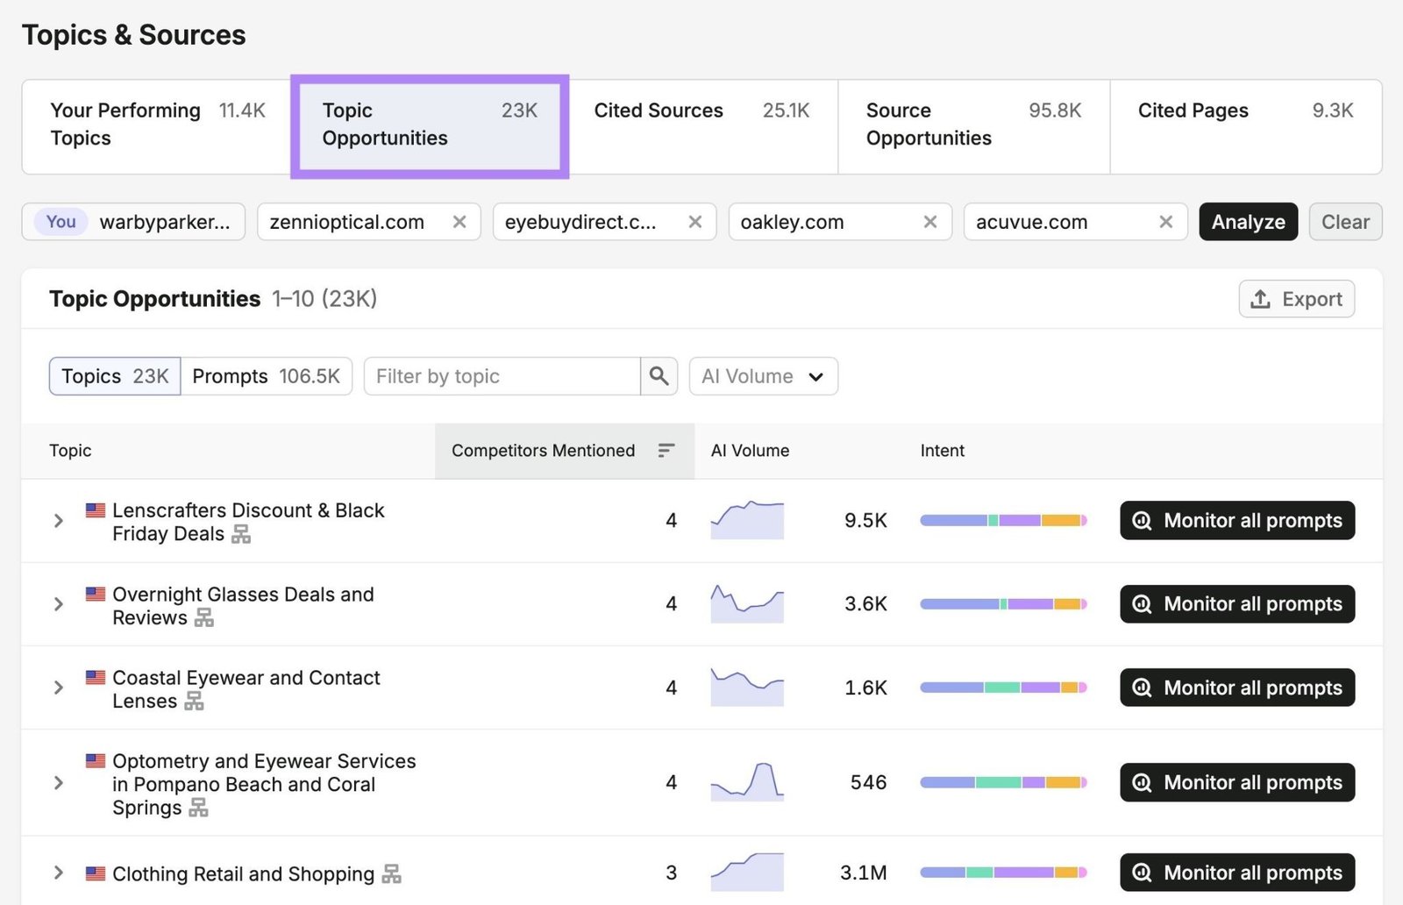1403x905 pixels.
Task: Monitor all prompts for Lenscrafters Discount topic
Action: [1237, 520]
